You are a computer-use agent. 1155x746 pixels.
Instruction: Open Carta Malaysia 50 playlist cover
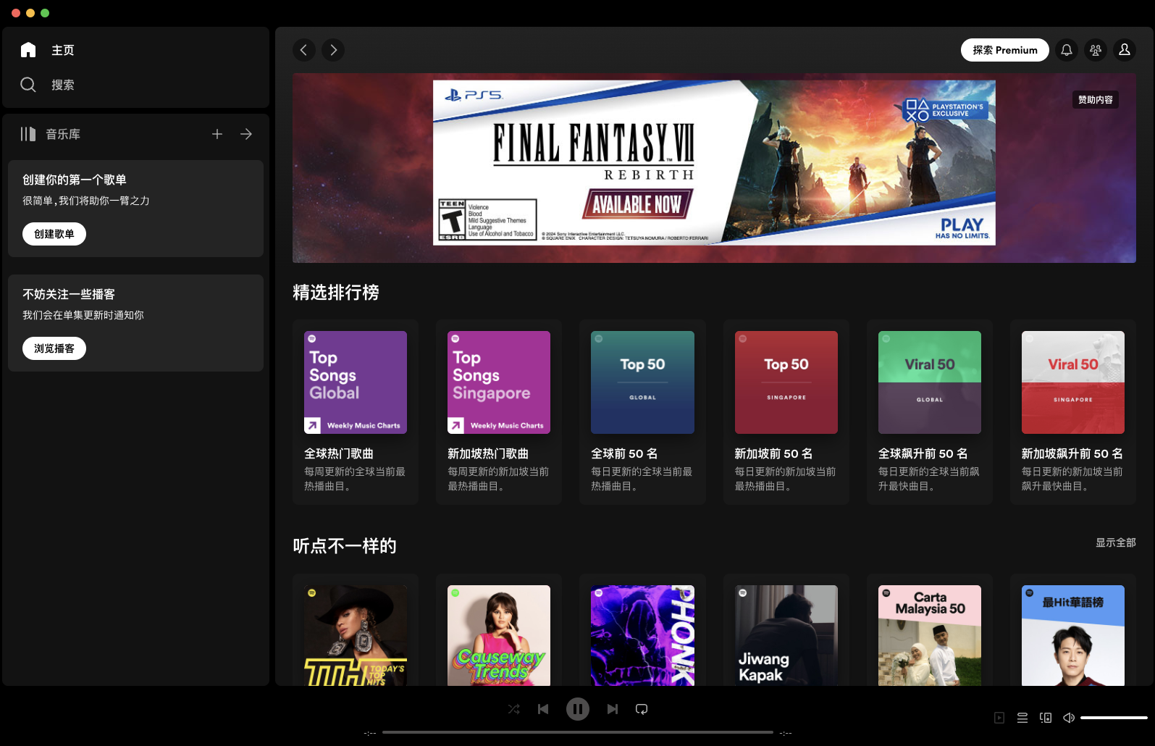pos(930,635)
